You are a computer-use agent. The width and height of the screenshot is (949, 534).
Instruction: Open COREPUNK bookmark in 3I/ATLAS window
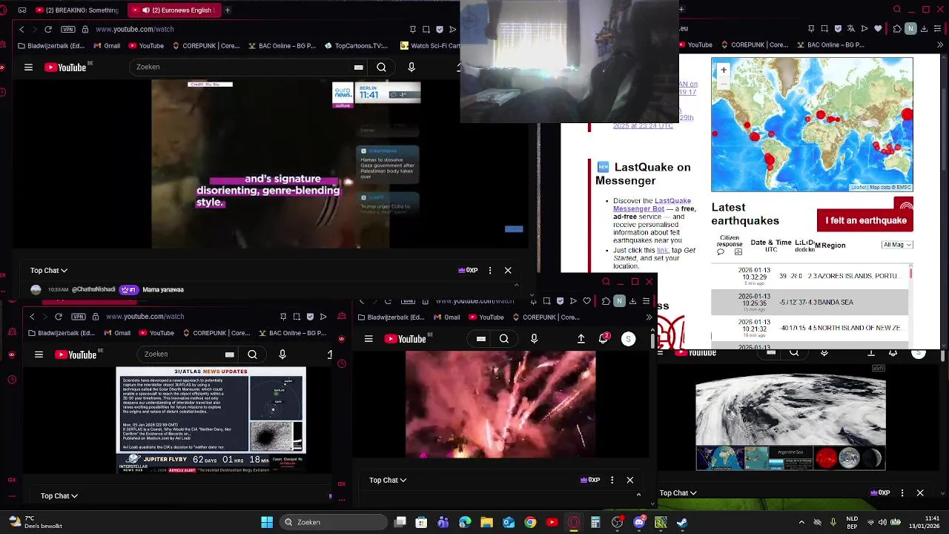click(216, 333)
